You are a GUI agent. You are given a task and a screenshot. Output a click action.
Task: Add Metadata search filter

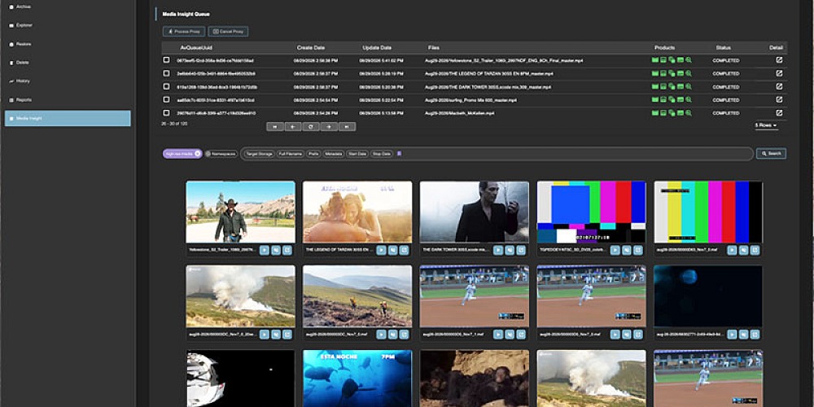333,154
